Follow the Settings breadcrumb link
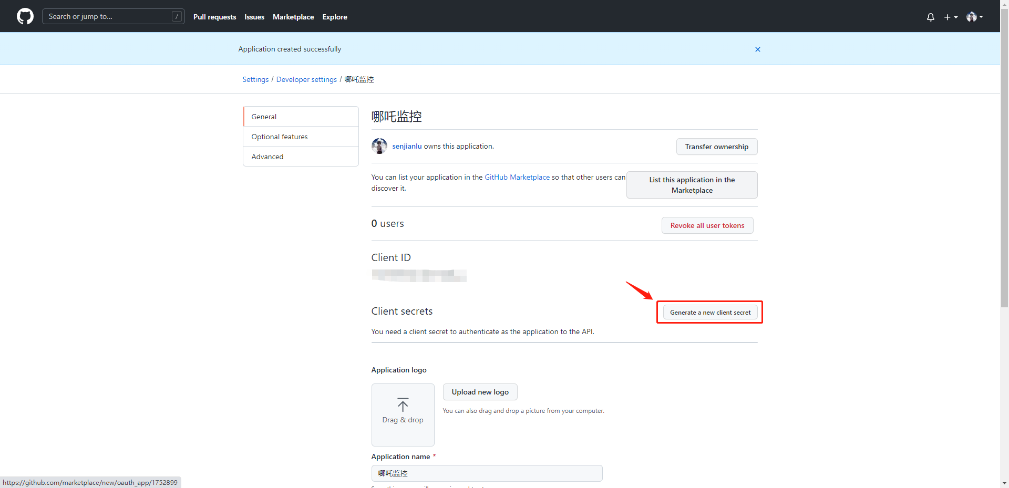Viewport: 1009px width, 488px height. coord(255,79)
